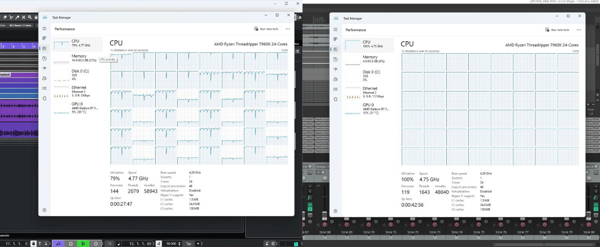Select Memory 4.0/63.5 GB in right Task Manager
The height and width of the screenshot is (247, 600).
(x=368, y=59)
